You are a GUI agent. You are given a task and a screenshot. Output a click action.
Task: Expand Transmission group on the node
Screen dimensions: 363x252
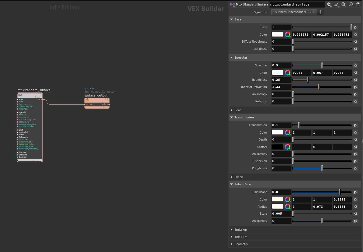18,132
